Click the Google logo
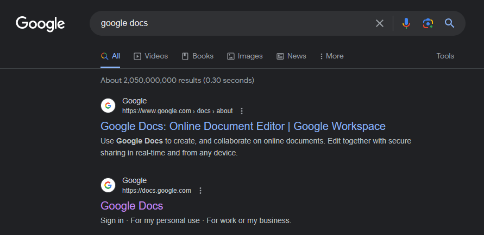This screenshot has width=484, height=235. (40, 24)
